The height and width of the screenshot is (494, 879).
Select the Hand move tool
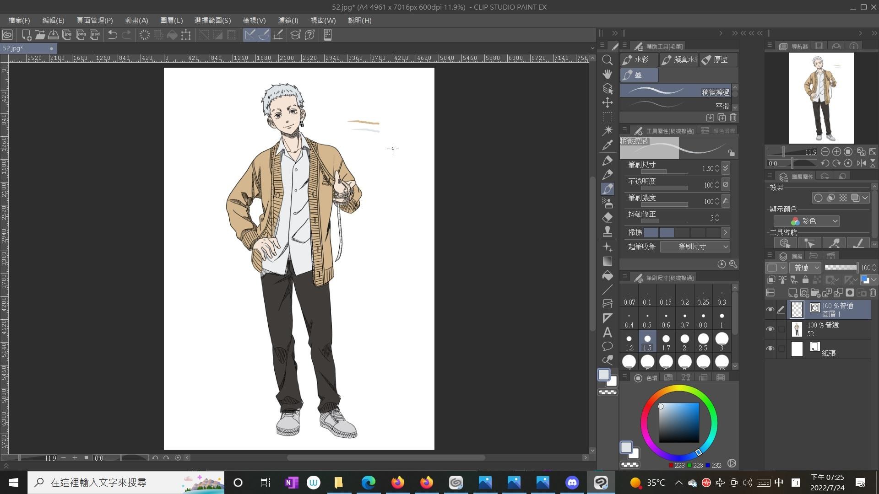pos(608,74)
